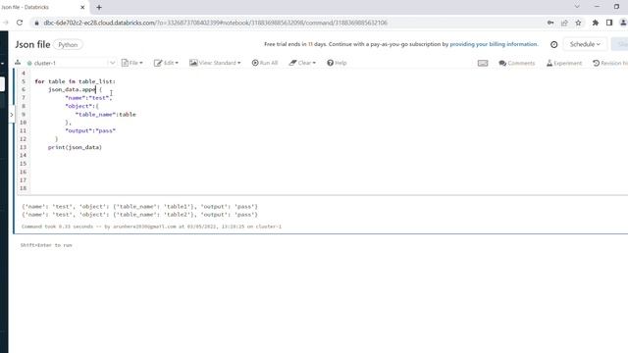The image size is (628, 353).
Task: Open the Clear menu
Action: [x=302, y=63]
